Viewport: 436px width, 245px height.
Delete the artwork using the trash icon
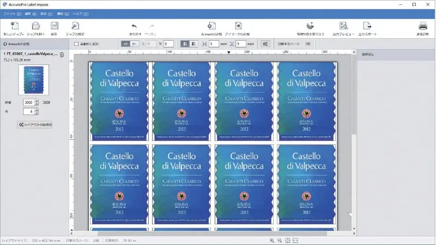(x=62, y=54)
